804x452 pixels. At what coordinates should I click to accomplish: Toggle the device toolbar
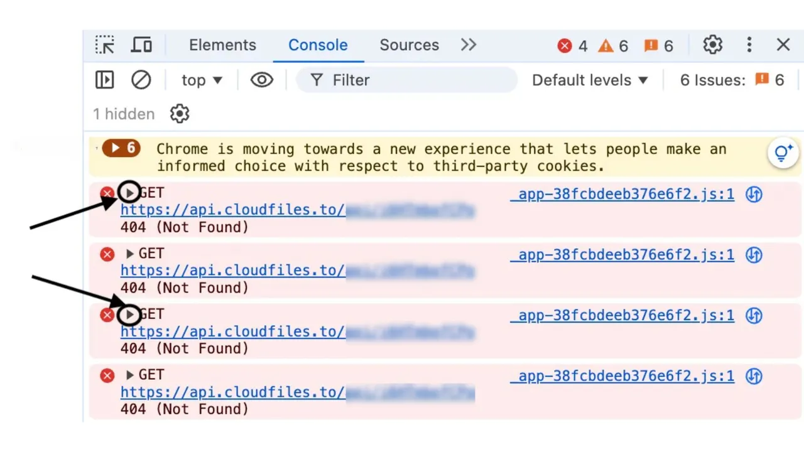141,45
